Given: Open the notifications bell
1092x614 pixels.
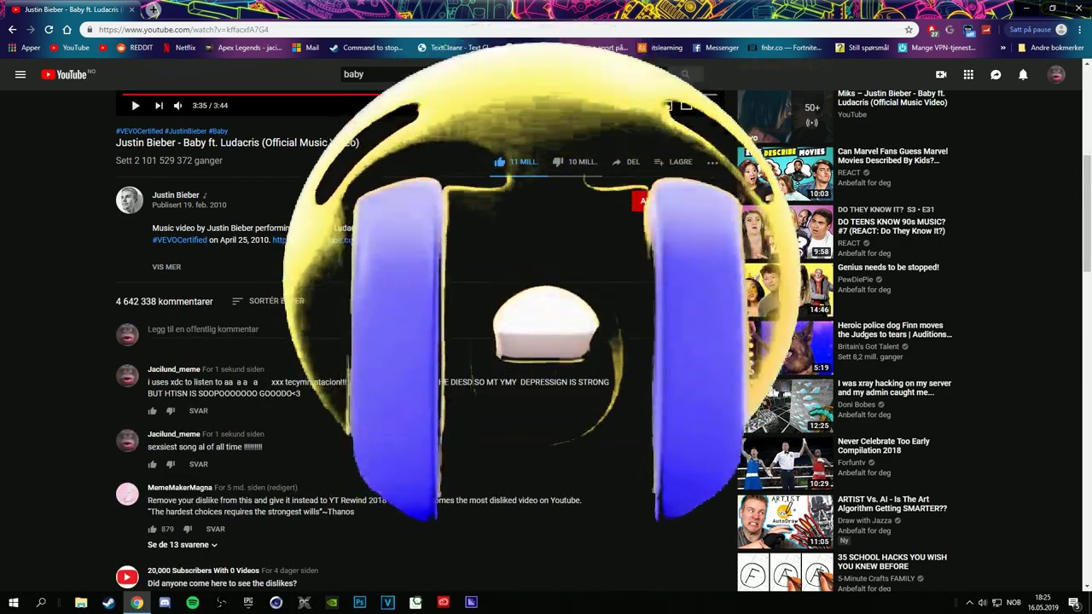Looking at the screenshot, I should (1023, 74).
